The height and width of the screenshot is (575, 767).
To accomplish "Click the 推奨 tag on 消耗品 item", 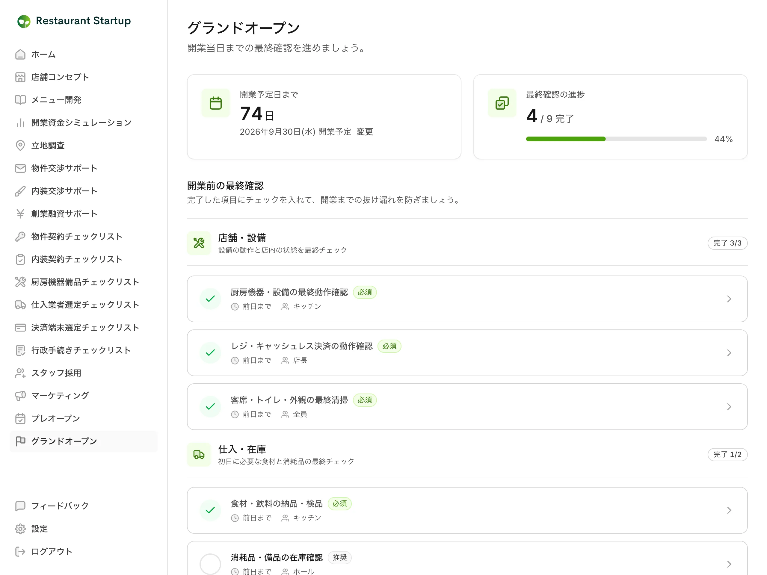I will click(x=339, y=557).
